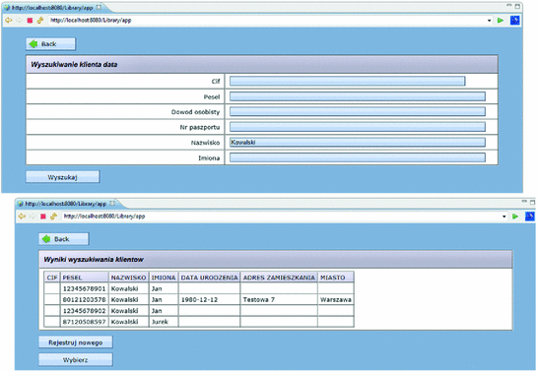Select row with PESEL 12345678901
The image size is (537, 371).
pyautogui.click(x=199, y=288)
